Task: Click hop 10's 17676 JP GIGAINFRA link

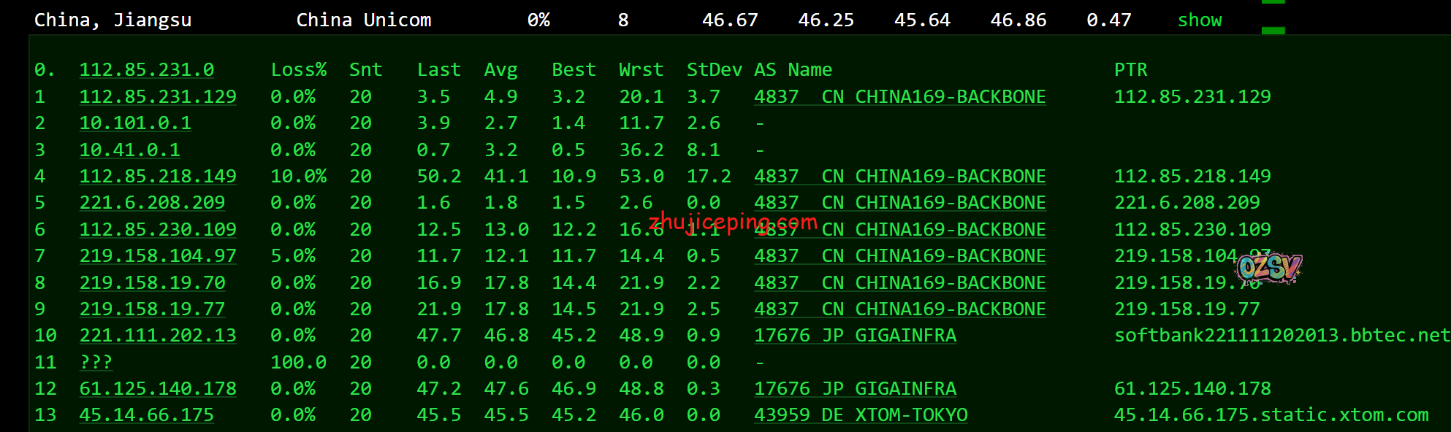Action: coord(855,336)
